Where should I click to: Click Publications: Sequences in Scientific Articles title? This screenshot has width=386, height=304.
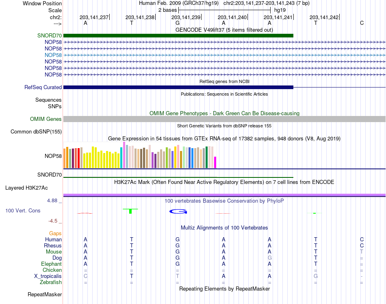[x=224, y=94]
